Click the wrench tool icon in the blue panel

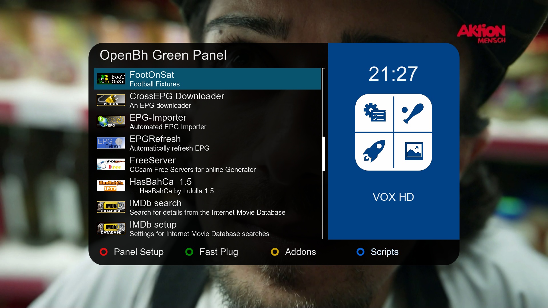tap(413, 113)
